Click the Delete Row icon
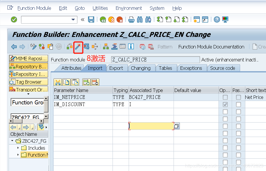The width and height of the screenshot is (266, 171). click(95, 82)
